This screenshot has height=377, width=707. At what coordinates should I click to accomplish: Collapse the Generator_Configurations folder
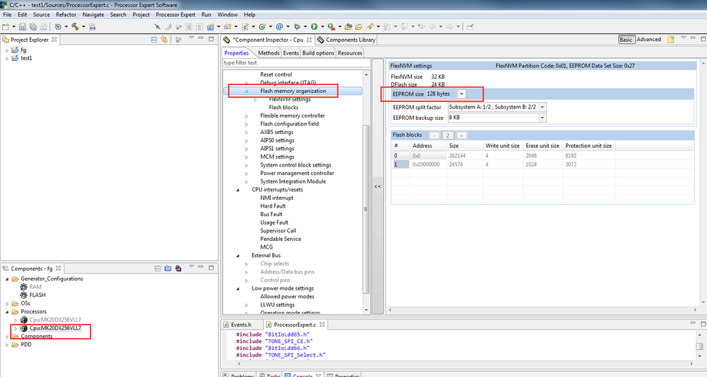click(7, 279)
